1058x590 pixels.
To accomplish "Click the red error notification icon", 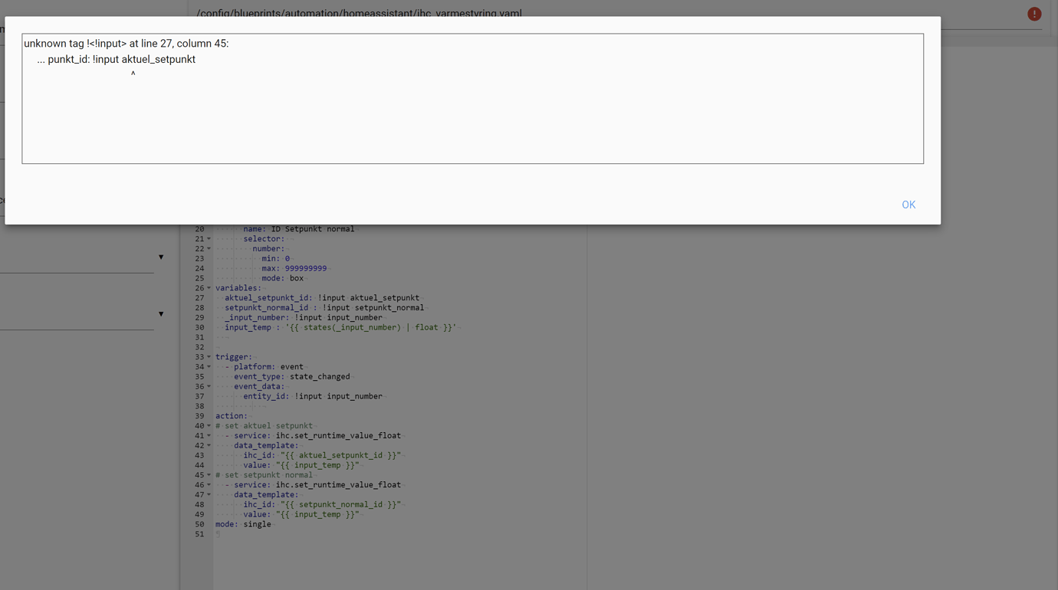I will click(x=1034, y=13).
